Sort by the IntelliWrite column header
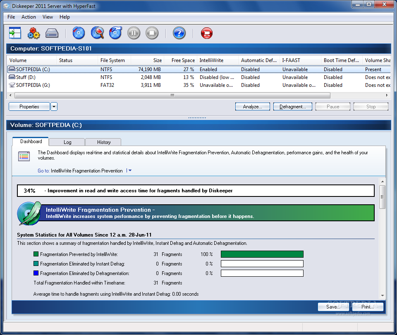This screenshot has height=335, width=397. [x=218, y=60]
